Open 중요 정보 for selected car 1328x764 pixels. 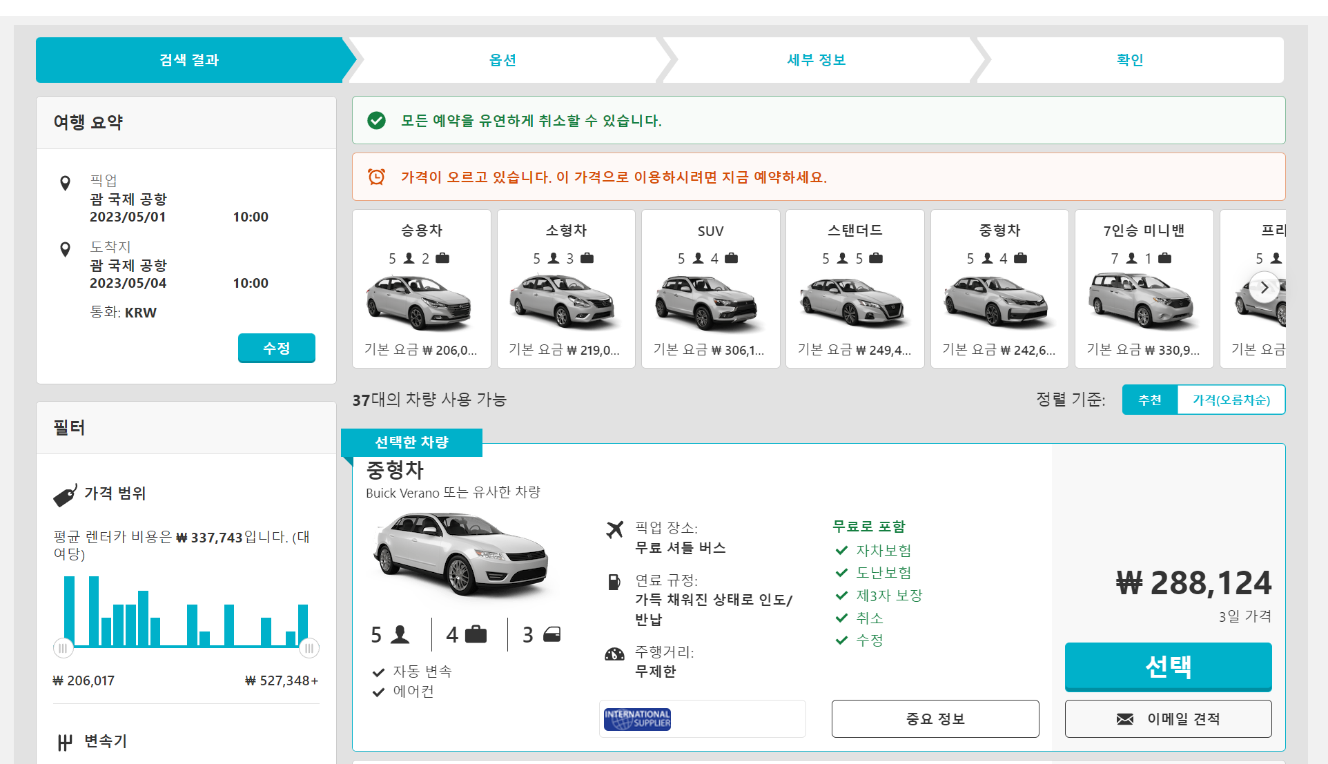935,718
